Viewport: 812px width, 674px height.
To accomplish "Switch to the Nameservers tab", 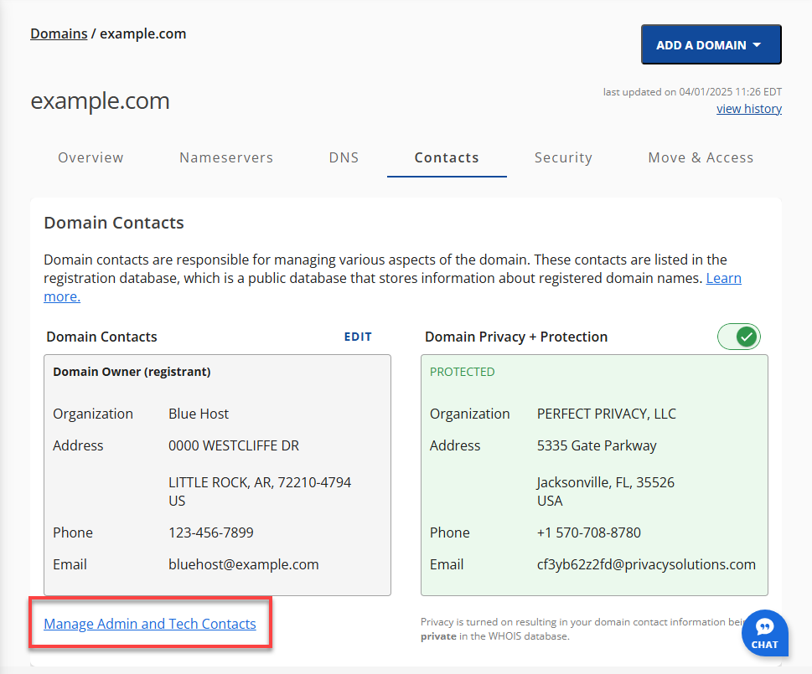I will coord(225,157).
